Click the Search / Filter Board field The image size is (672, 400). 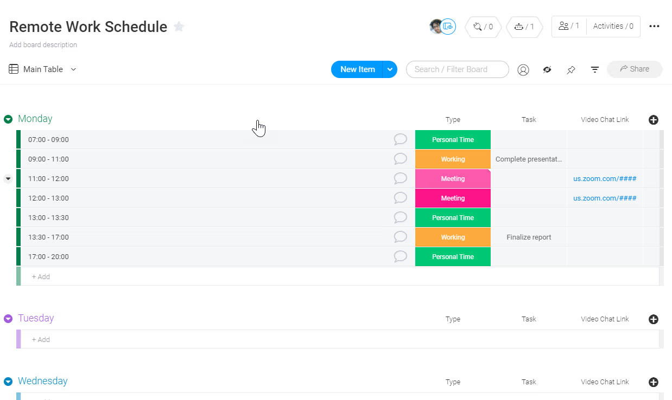457,69
